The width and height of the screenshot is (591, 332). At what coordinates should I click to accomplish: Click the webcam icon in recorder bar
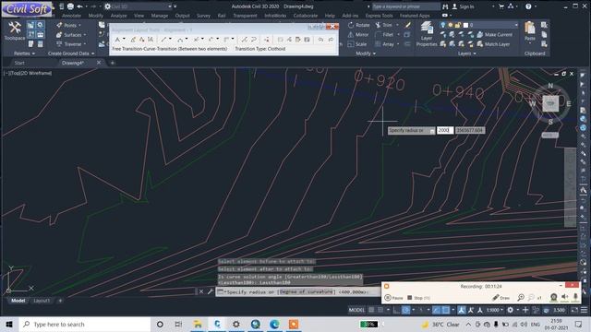point(553,297)
